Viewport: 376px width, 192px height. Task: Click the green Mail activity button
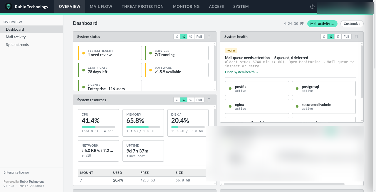(x=322, y=24)
